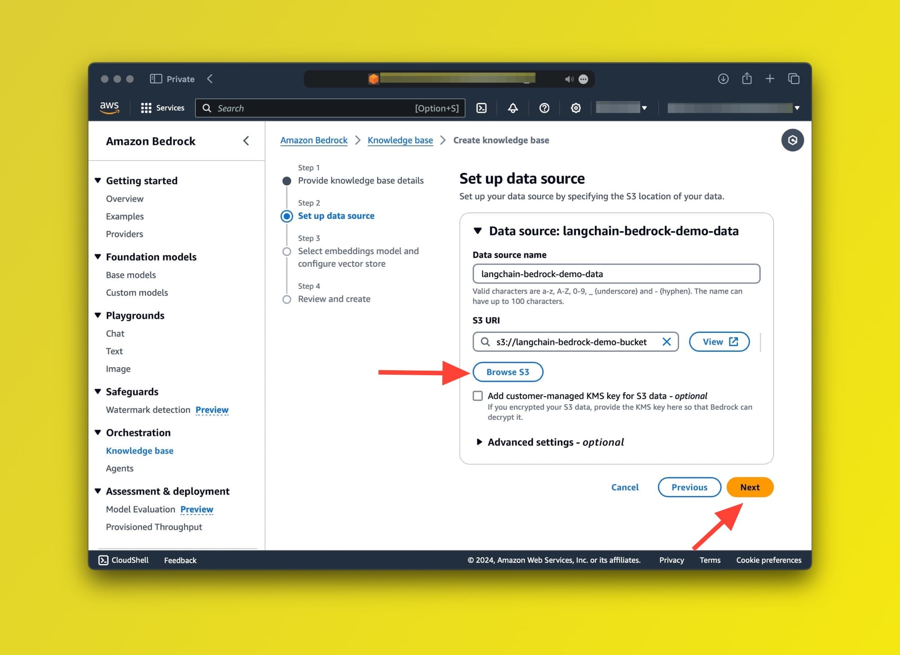Click the new tab plus icon
The width and height of the screenshot is (900, 655).
770,78
